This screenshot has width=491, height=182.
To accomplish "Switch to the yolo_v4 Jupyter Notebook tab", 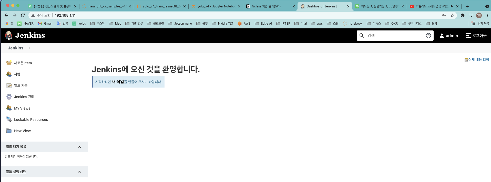I will tap(216, 6).
